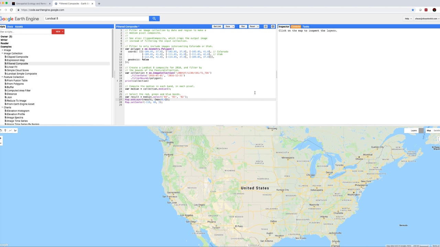Toggle fullscreen map view icon

(x=439, y=139)
